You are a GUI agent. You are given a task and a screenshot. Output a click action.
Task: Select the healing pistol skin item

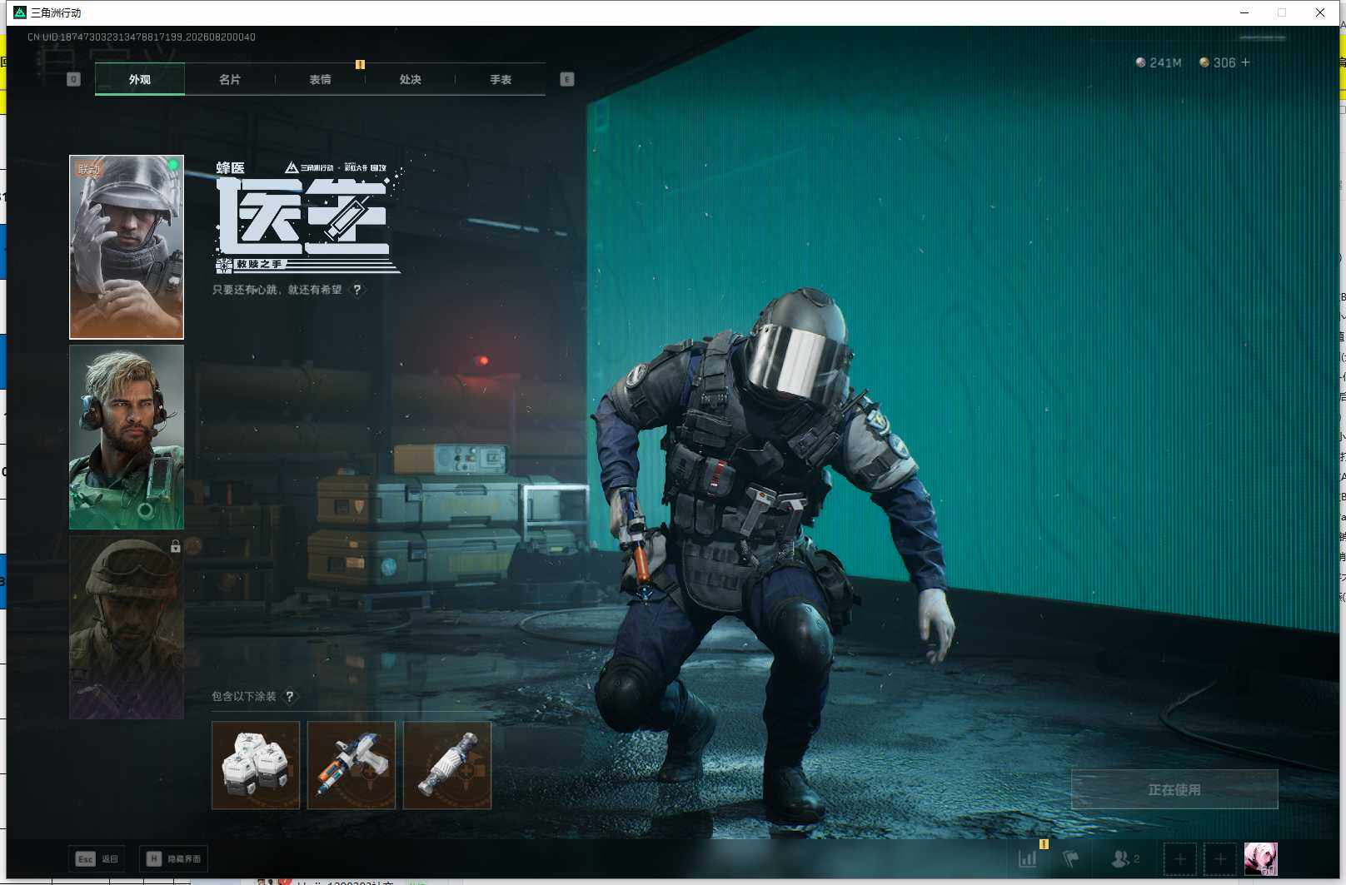click(351, 765)
